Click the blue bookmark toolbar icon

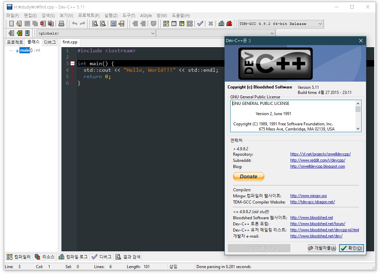[27, 33]
